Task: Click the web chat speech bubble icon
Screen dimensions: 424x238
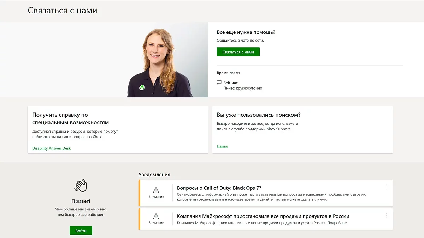Action: coord(219,83)
